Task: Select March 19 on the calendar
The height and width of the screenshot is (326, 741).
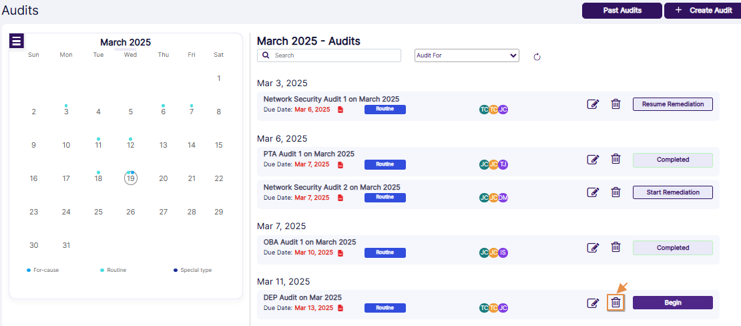Action: click(x=131, y=178)
